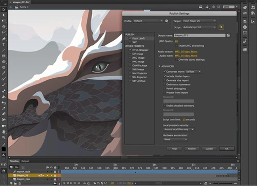Select the Oval tool
Image resolution: width=257 pixels, height=193 pixels.
4,62
